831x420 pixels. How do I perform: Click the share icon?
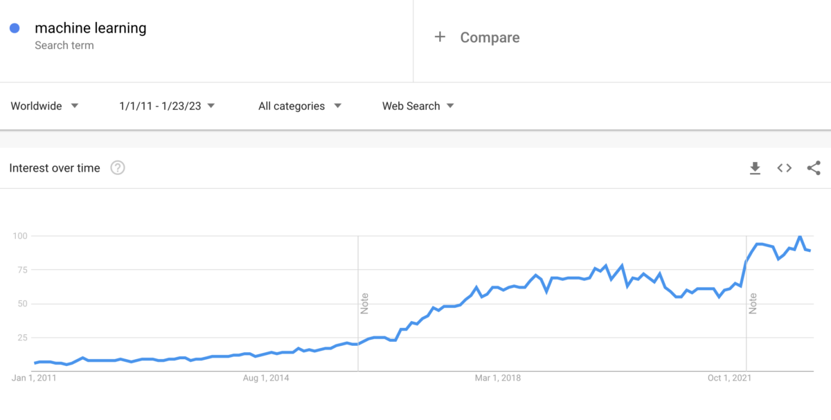click(x=813, y=167)
